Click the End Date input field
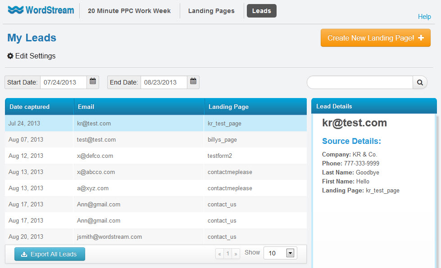 pyautogui.click(x=164, y=82)
